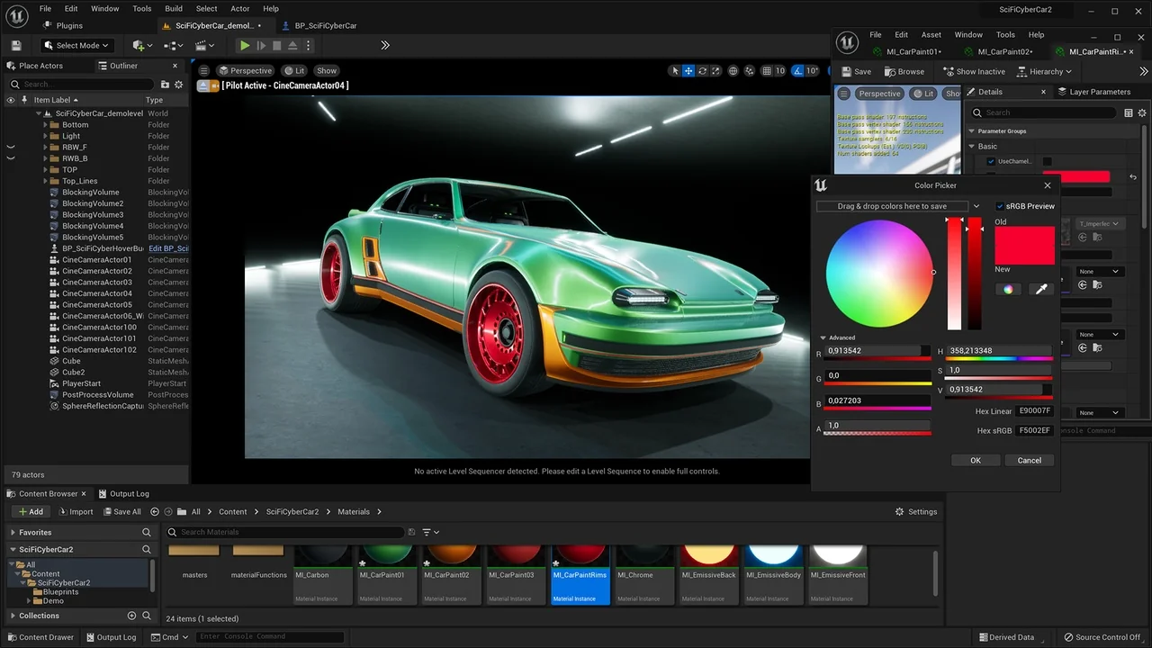
Task: Open the Edit menu
Action: pos(72,8)
